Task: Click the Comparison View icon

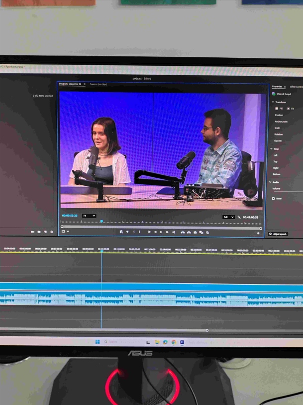Action: (201, 233)
